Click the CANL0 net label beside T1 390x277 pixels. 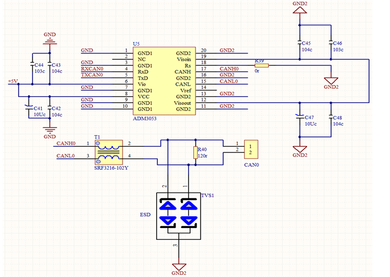66,156
